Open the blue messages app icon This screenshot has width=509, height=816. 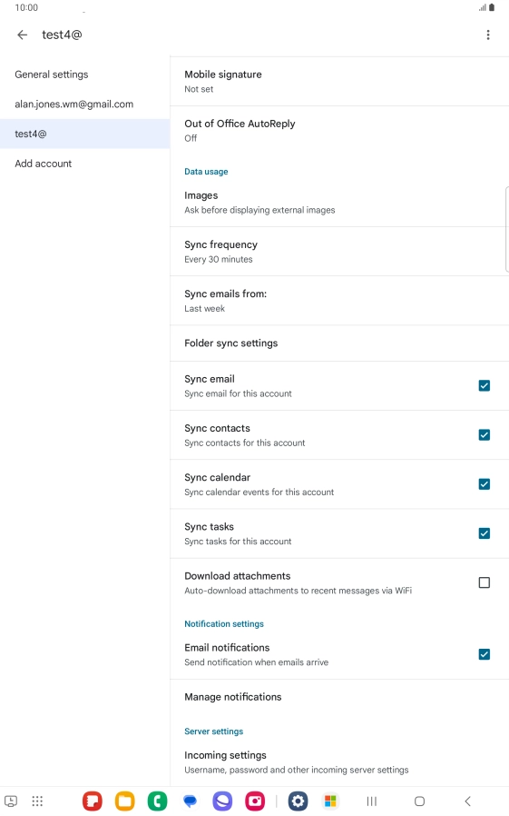click(191, 801)
